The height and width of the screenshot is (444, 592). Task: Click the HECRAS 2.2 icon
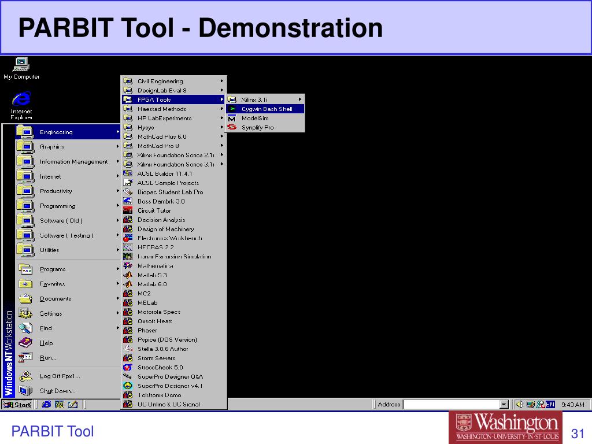128,247
